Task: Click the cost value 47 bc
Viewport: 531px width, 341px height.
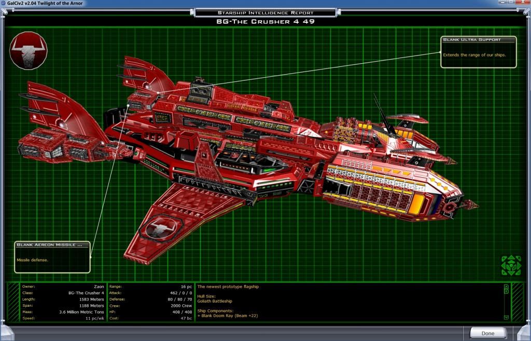Action: [186, 319]
